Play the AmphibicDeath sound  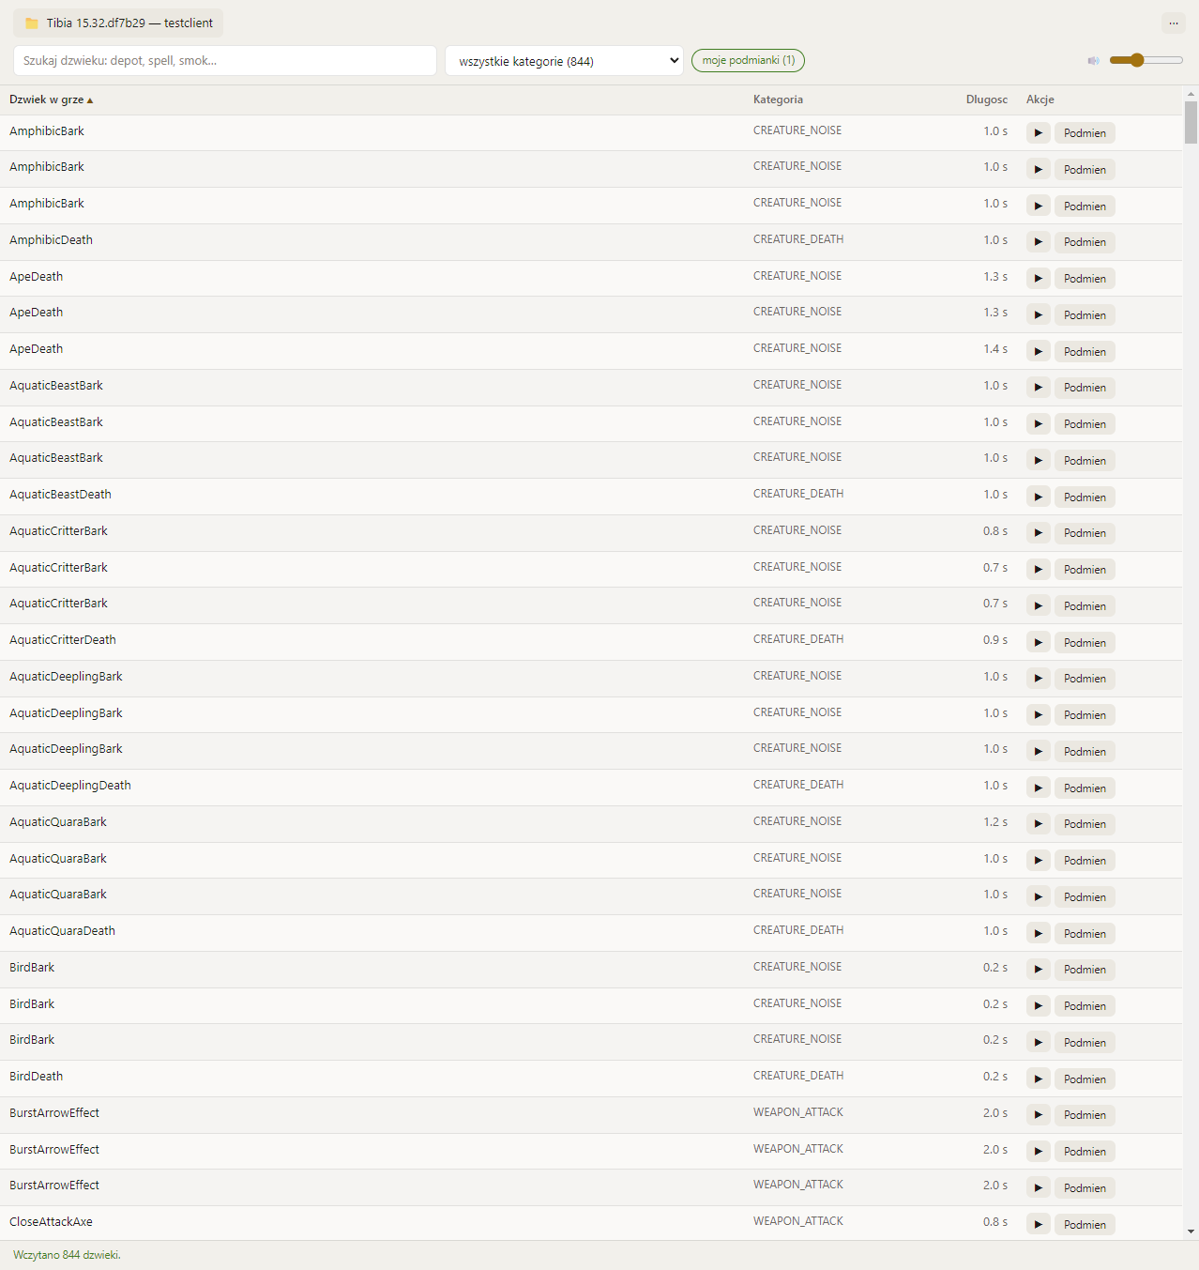[1038, 242]
